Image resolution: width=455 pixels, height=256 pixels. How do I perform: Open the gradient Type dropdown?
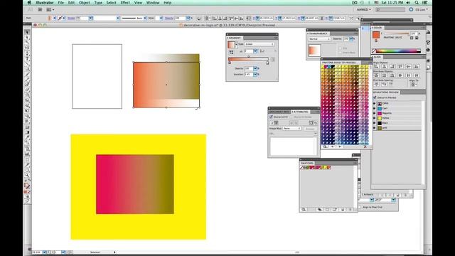259,44
